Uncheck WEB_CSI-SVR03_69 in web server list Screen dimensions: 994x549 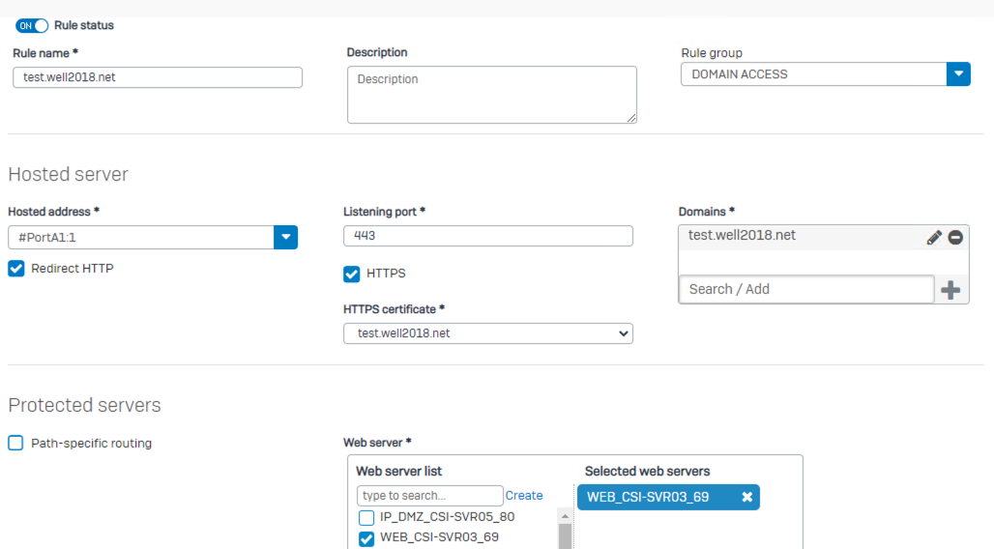point(366,538)
